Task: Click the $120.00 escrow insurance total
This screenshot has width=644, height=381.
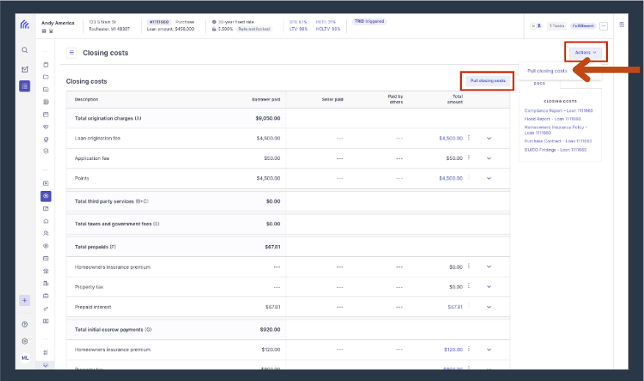Action: 453,349
